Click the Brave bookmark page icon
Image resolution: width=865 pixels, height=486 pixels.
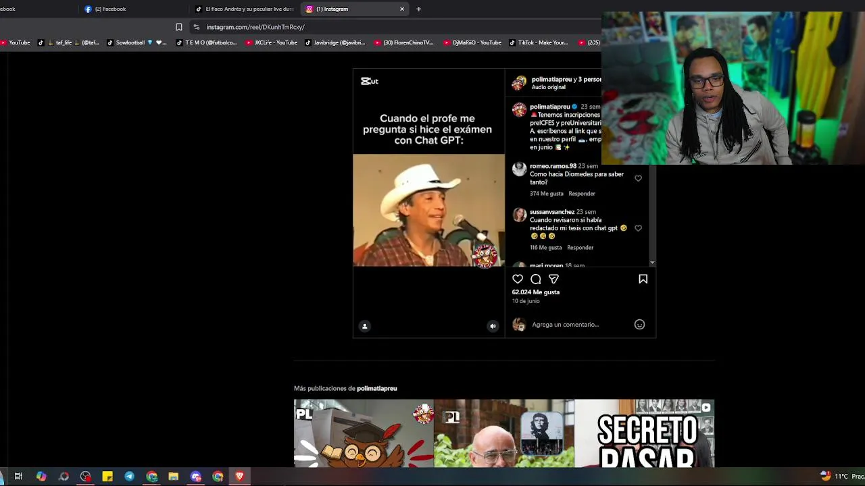[178, 27]
